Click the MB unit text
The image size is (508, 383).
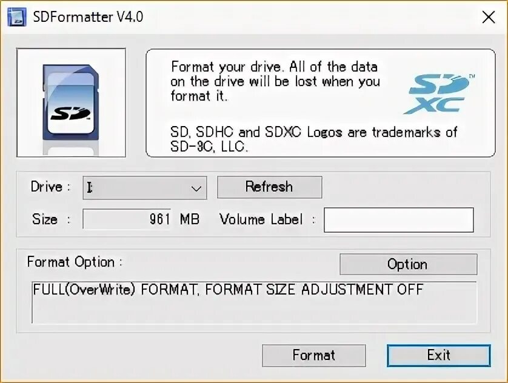(190, 219)
